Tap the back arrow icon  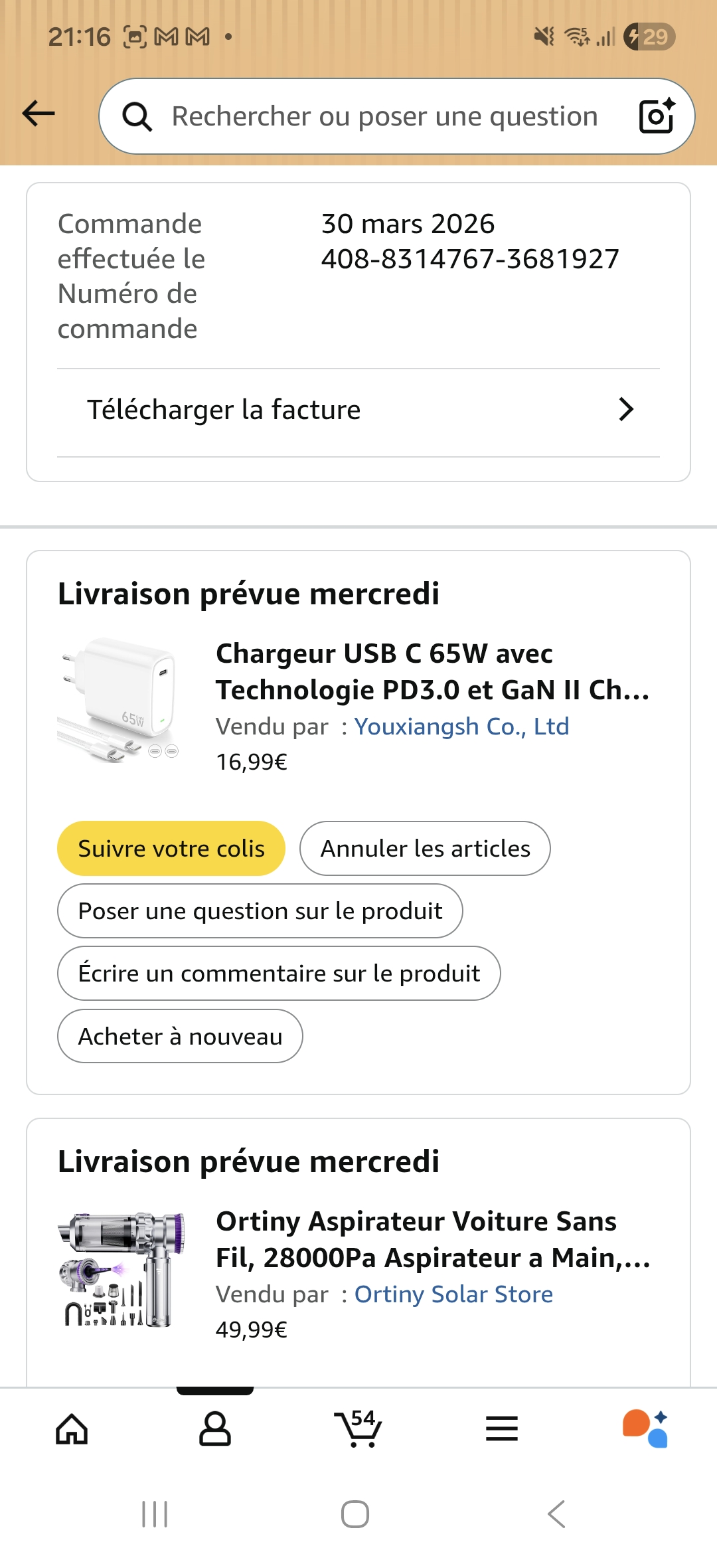coord(39,114)
